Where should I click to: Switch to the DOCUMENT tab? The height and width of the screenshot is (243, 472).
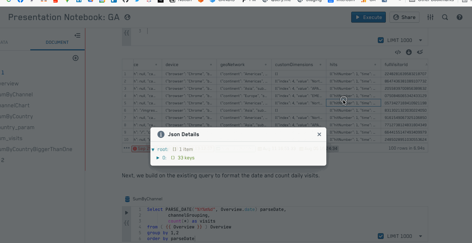(x=57, y=42)
